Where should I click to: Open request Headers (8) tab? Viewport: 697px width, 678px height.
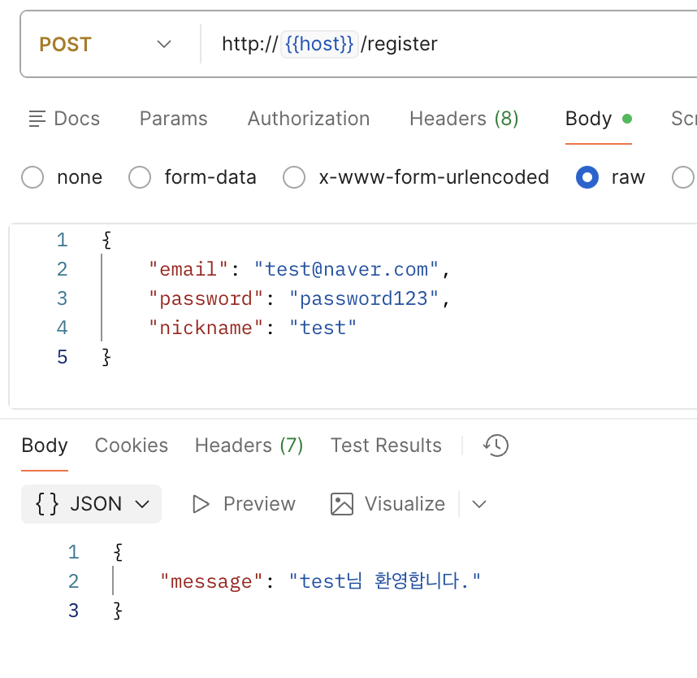click(463, 119)
